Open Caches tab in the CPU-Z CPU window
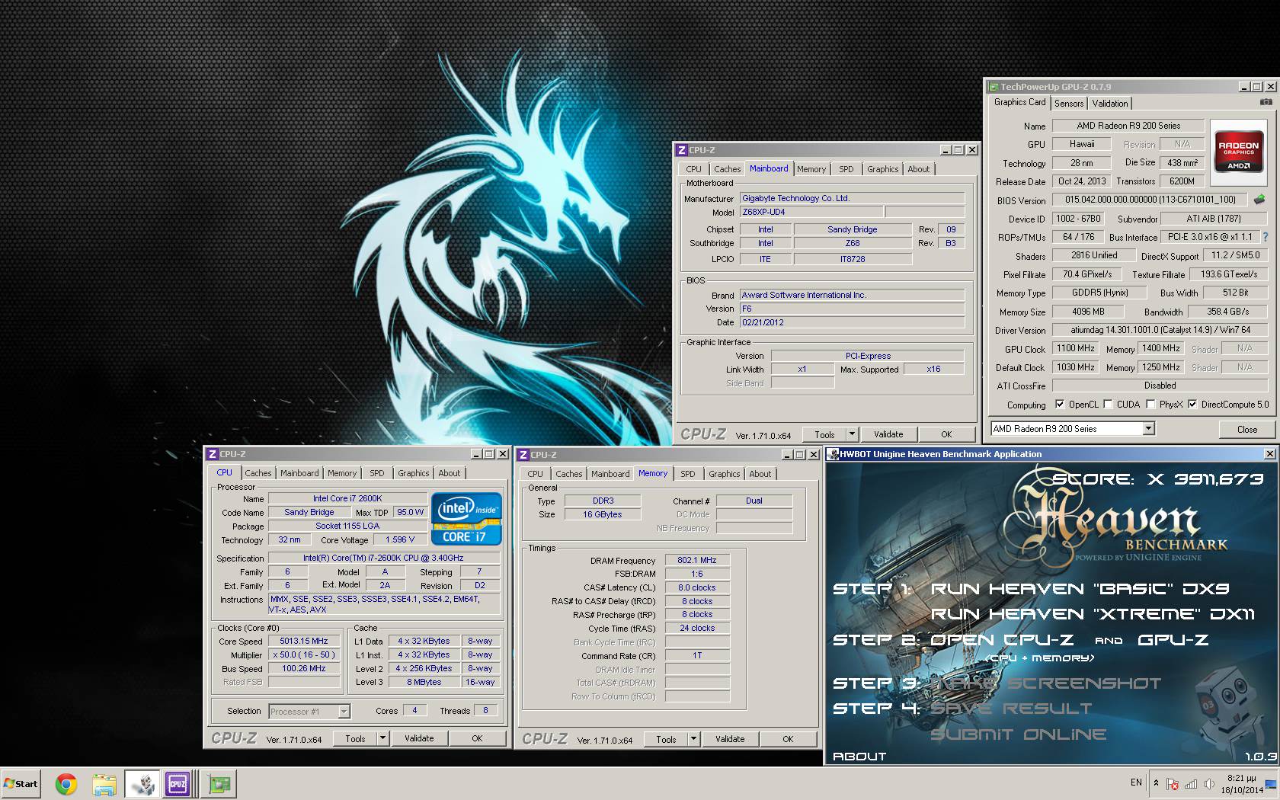This screenshot has height=800, width=1280. point(258,473)
